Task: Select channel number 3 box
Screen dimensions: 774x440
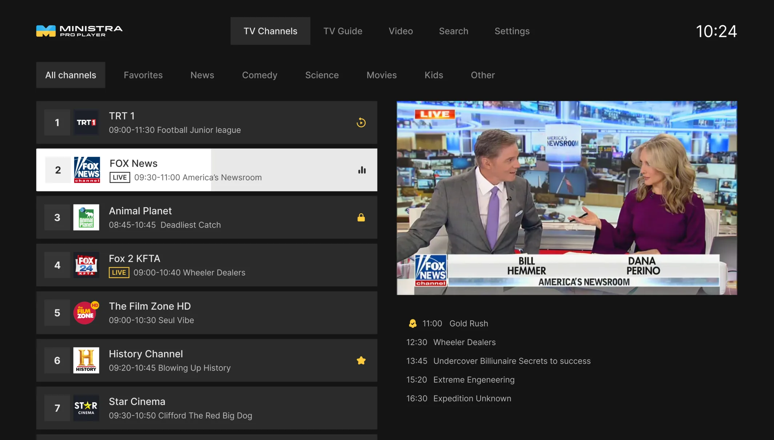Action: 57,217
